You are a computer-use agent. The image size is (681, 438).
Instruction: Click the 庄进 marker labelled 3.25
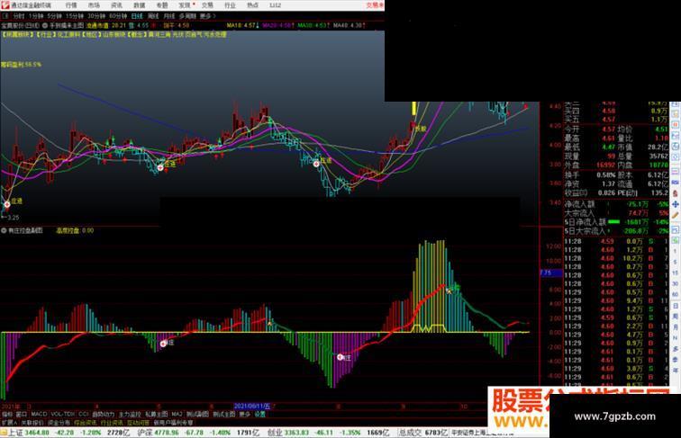coord(7,204)
